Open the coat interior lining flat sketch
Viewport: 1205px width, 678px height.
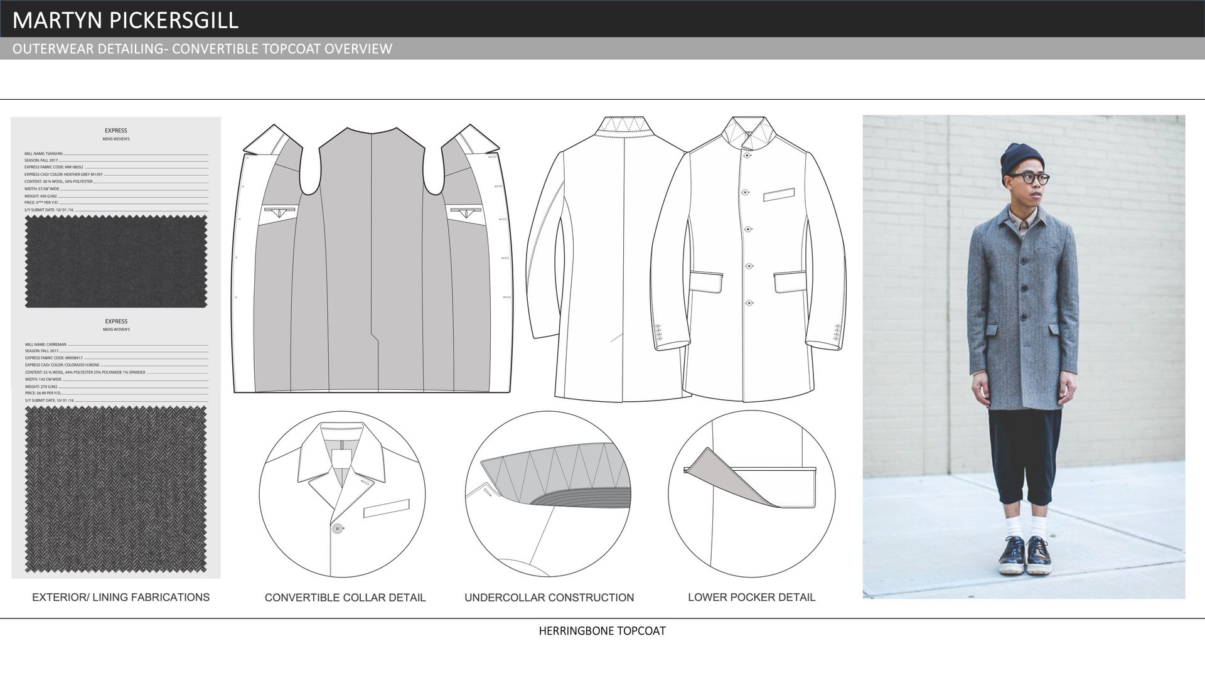pyautogui.click(x=373, y=257)
